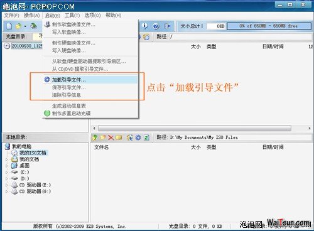Click the 类型 column header in local pane
This screenshot has width=314, height=231.
click(211, 148)
